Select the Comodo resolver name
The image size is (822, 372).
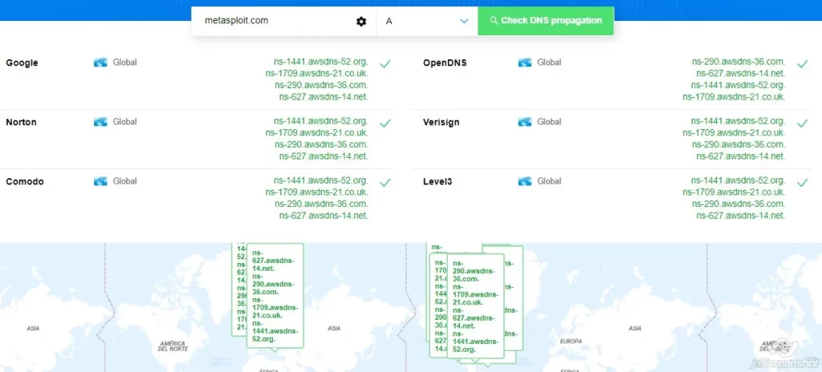point(25,181)
